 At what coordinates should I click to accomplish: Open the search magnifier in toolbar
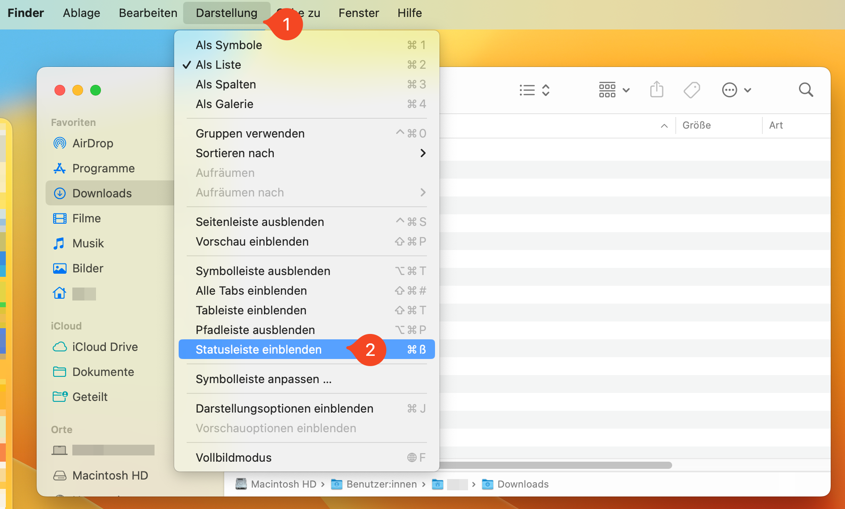[x=806, y=90]
